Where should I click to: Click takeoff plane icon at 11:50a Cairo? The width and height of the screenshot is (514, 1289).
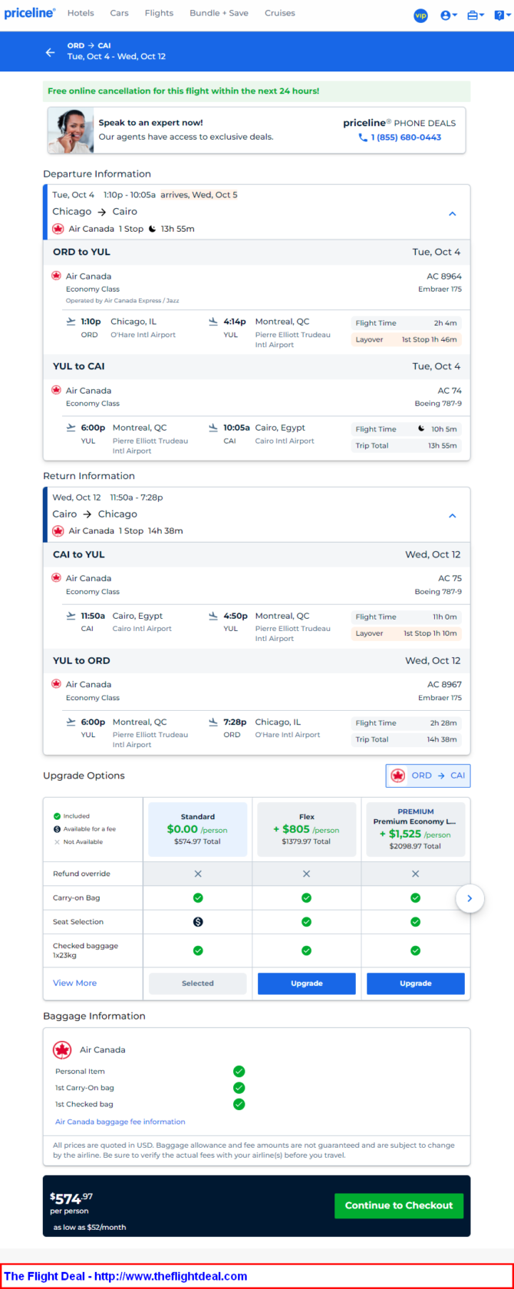click(71, 616)
